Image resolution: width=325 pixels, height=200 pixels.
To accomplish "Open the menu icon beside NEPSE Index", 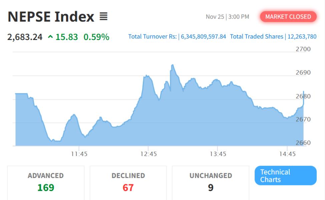I will pyautogui.click(x=103, y=16).
